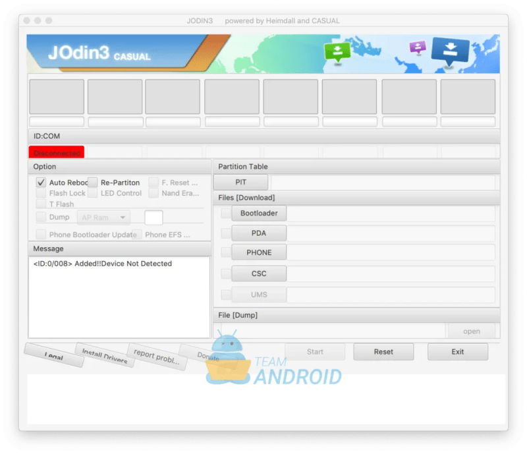527x454 pixels.
Task: Check Phone Bootloader Update option
Action: pyautogui.click(x=41, y=235)
